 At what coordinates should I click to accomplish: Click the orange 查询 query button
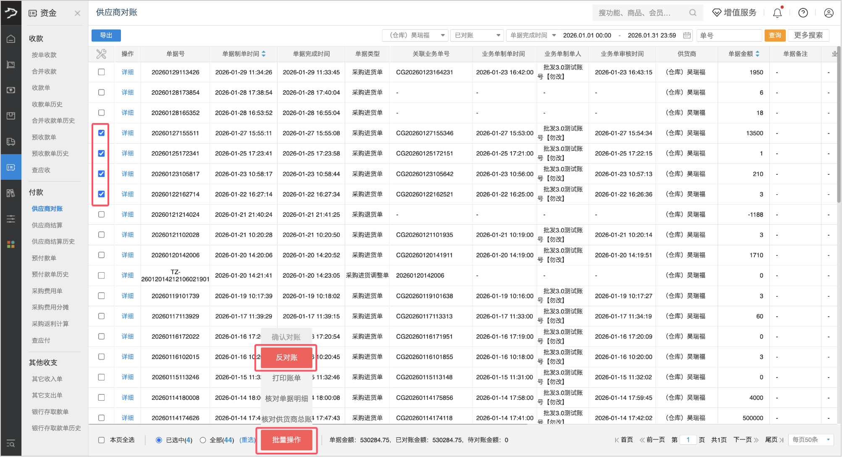775,35
